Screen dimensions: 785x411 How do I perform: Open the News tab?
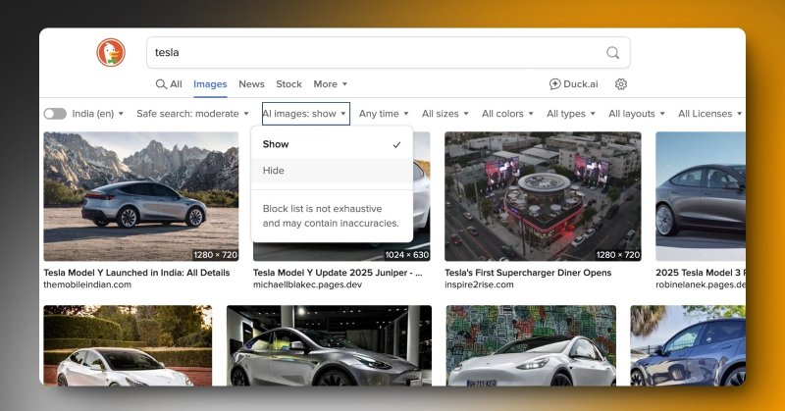(251, 84)
